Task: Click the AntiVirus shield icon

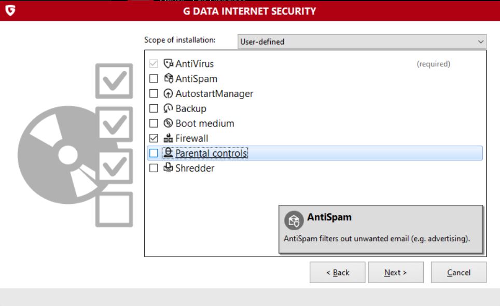Action: (x=168, y=64)
